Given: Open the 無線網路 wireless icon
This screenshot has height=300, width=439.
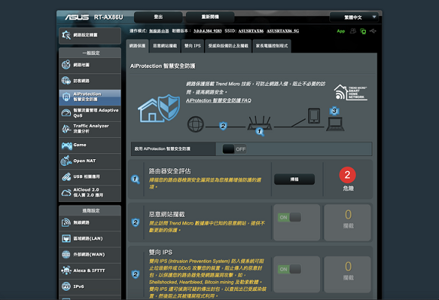Looking at the screenshot, I should pyautogui.click(x=66, y=222).
